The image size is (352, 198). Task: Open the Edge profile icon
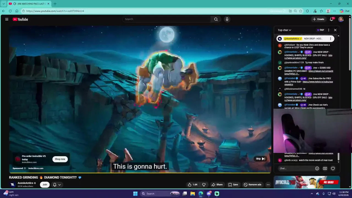328,11
